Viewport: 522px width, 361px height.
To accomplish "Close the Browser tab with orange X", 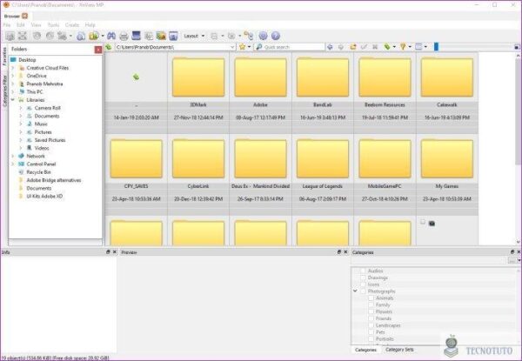I will [x=24, y=16].
